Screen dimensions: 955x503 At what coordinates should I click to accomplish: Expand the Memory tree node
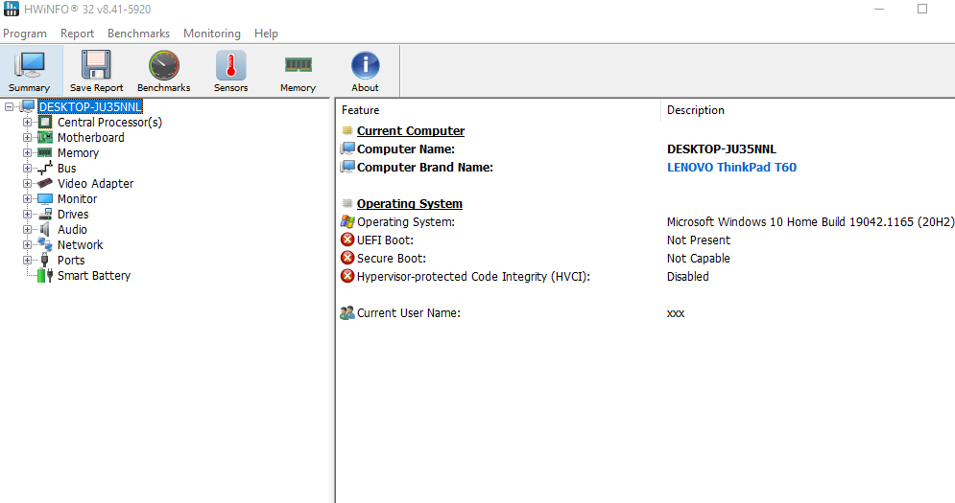pos(27,152)
